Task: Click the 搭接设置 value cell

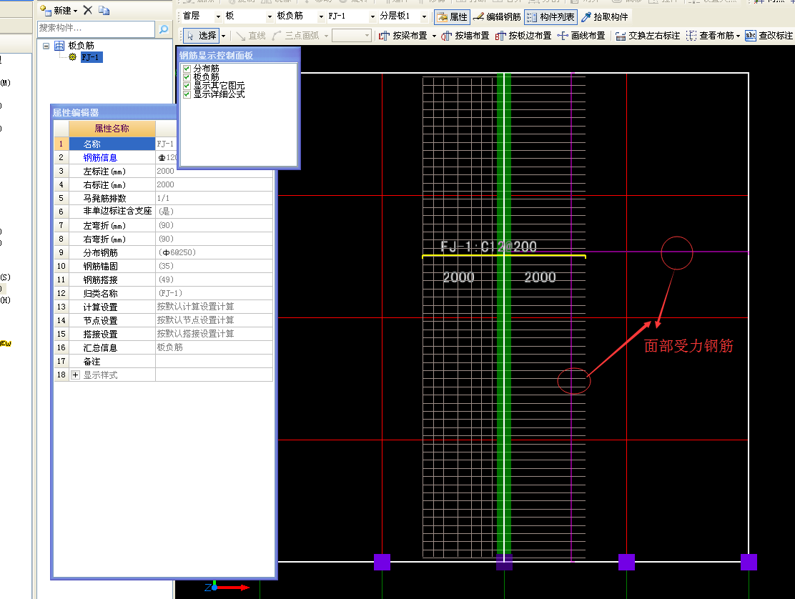Action: [x=214, y=334]
